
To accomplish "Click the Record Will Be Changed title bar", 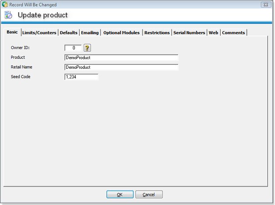I will tap(131, 4).
